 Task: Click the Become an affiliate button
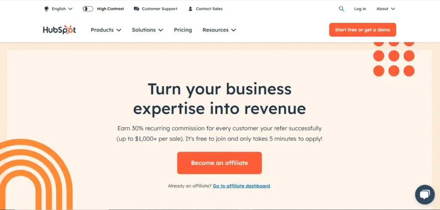pyautogui.click(x=219, y=163)
